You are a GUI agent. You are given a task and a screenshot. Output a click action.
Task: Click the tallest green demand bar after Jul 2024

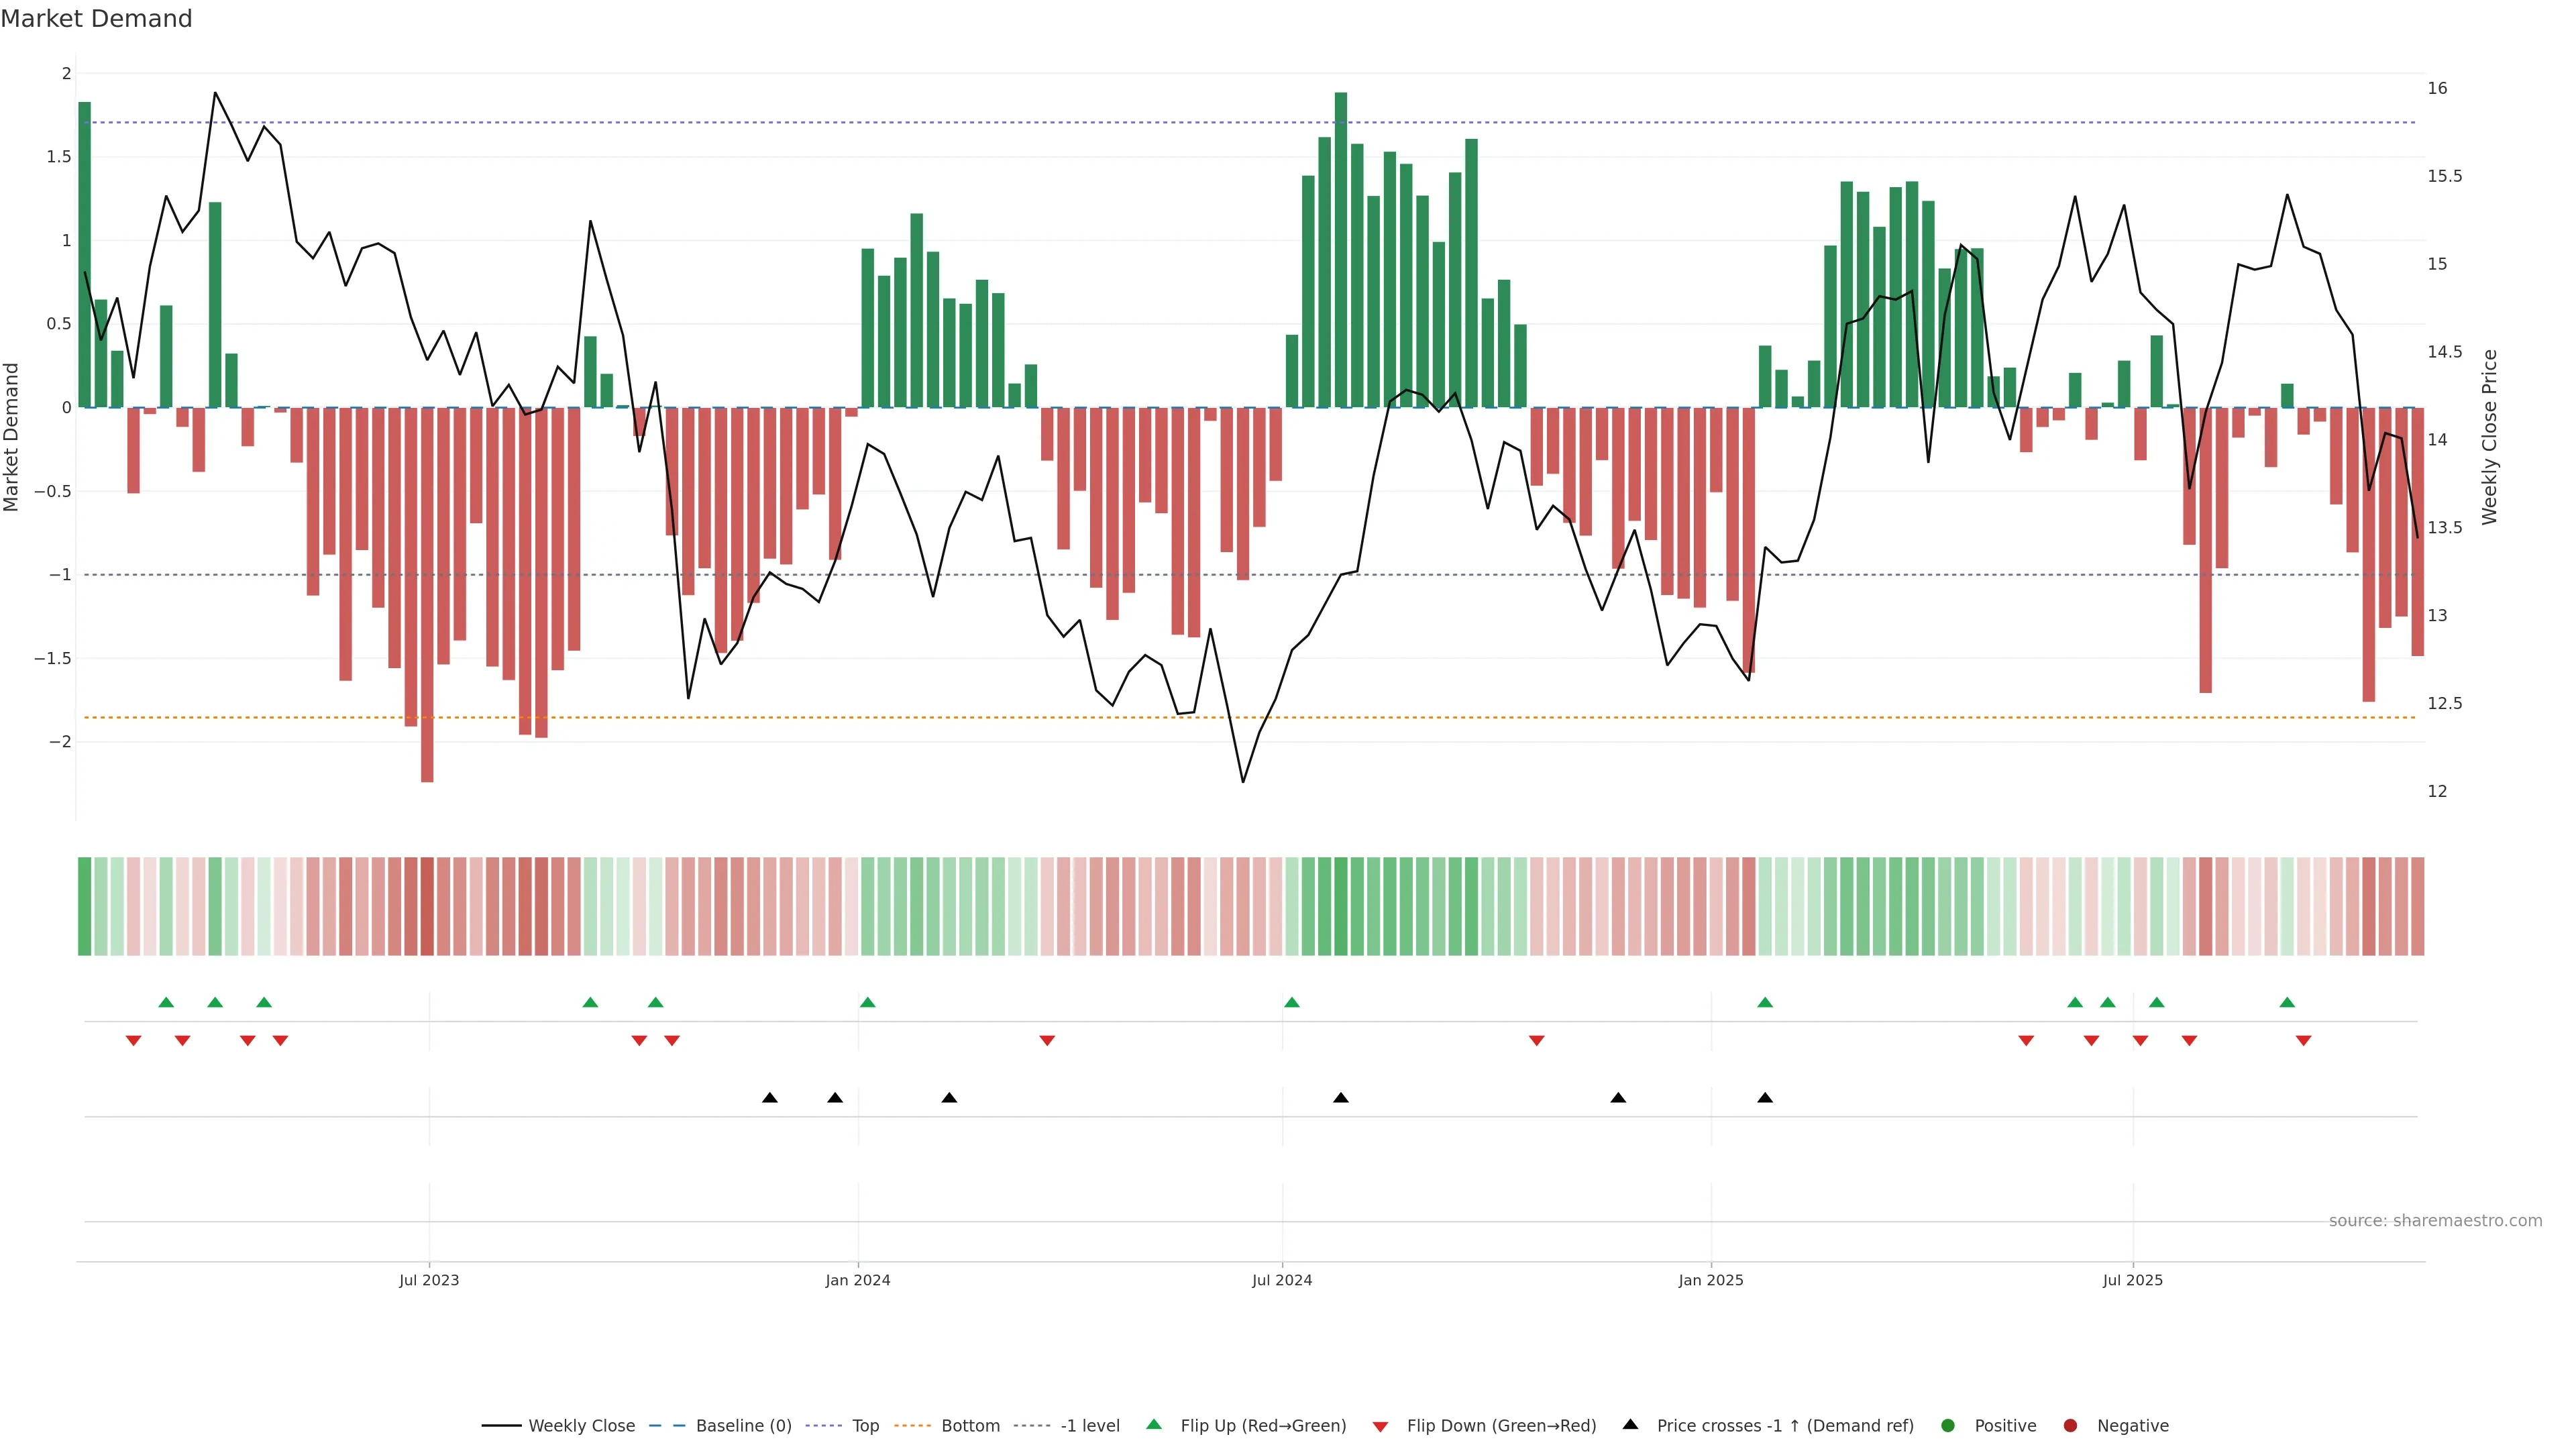[1340, 250]
